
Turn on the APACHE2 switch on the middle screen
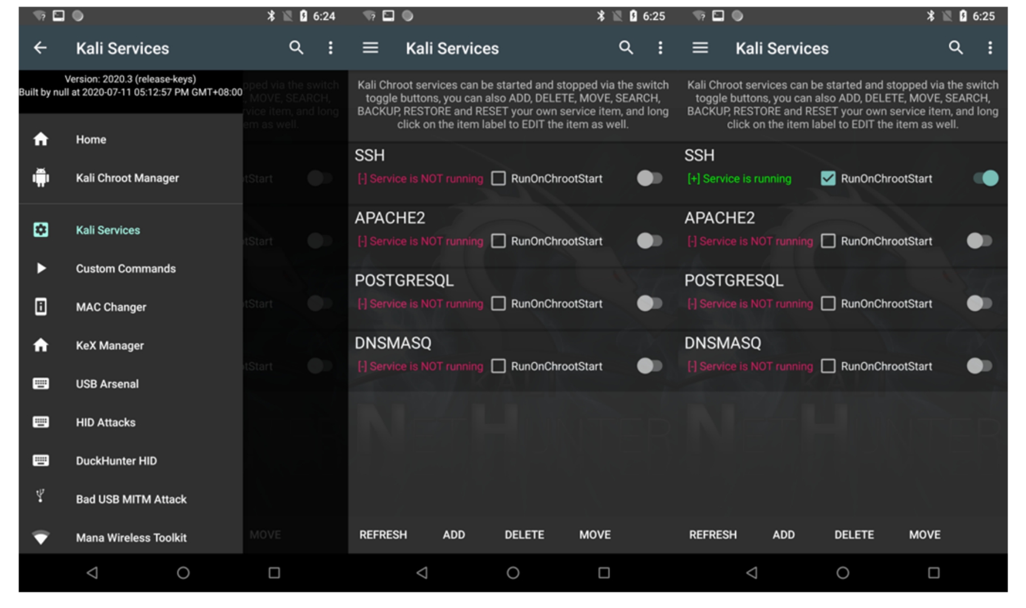(649, 241)
